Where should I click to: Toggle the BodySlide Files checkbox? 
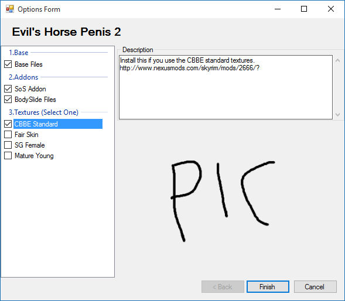[x=8, y=100]
